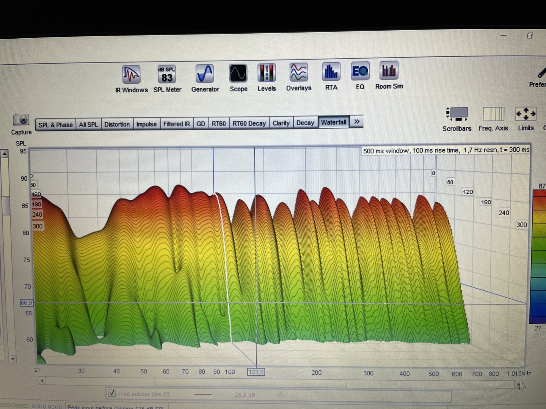Screen dimensions: 546x409
Task: Open Preferences from the toolbar
Action: (538, 76)
